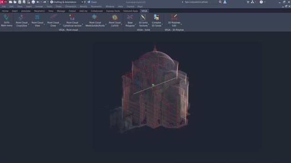
Task: Open the Vega menu in menu bar
Action: coord(140,6)
